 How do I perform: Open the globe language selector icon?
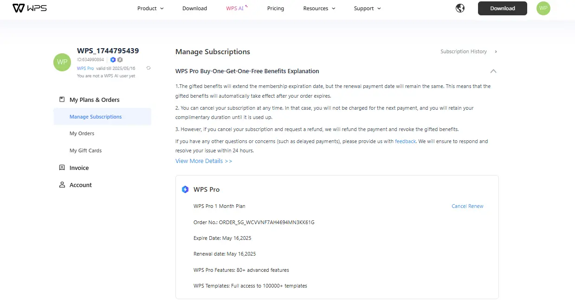tap(460, 8)
